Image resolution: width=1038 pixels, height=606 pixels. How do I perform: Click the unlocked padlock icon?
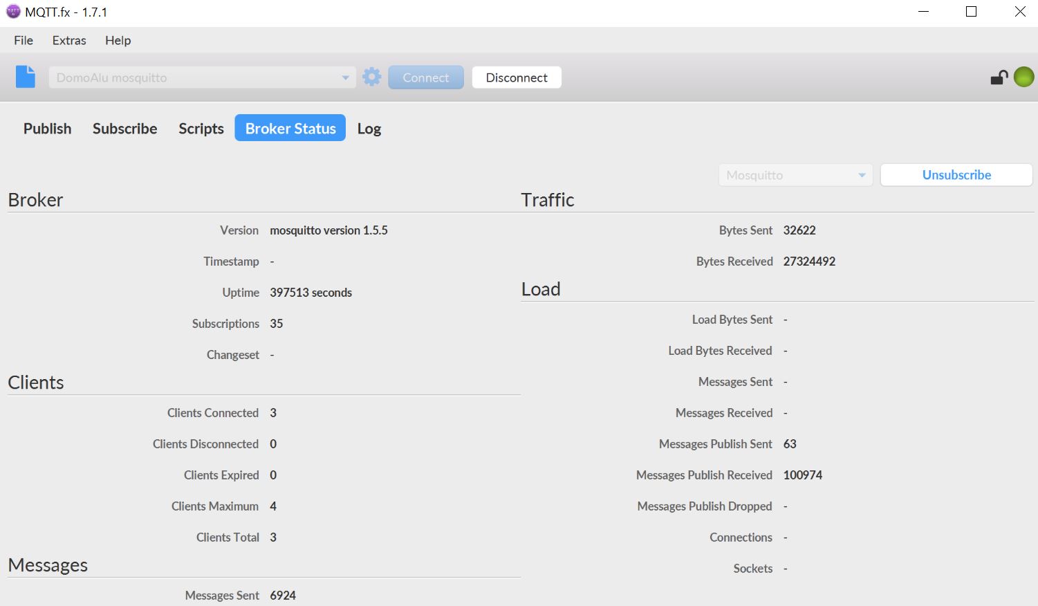pos(999,77)
